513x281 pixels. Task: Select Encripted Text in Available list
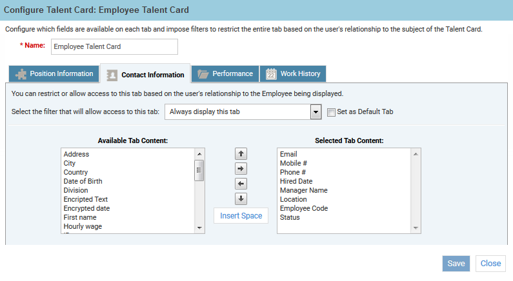[85, 199]
